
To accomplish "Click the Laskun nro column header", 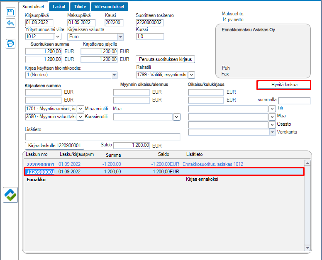I will point(37,154).
